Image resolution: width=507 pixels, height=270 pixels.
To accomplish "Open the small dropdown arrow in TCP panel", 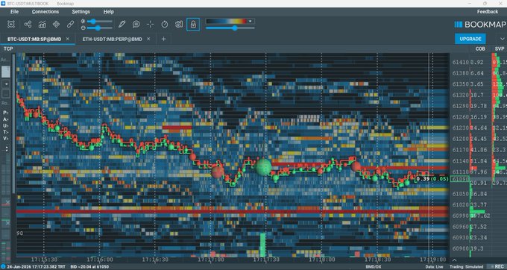I will point(5,84).
